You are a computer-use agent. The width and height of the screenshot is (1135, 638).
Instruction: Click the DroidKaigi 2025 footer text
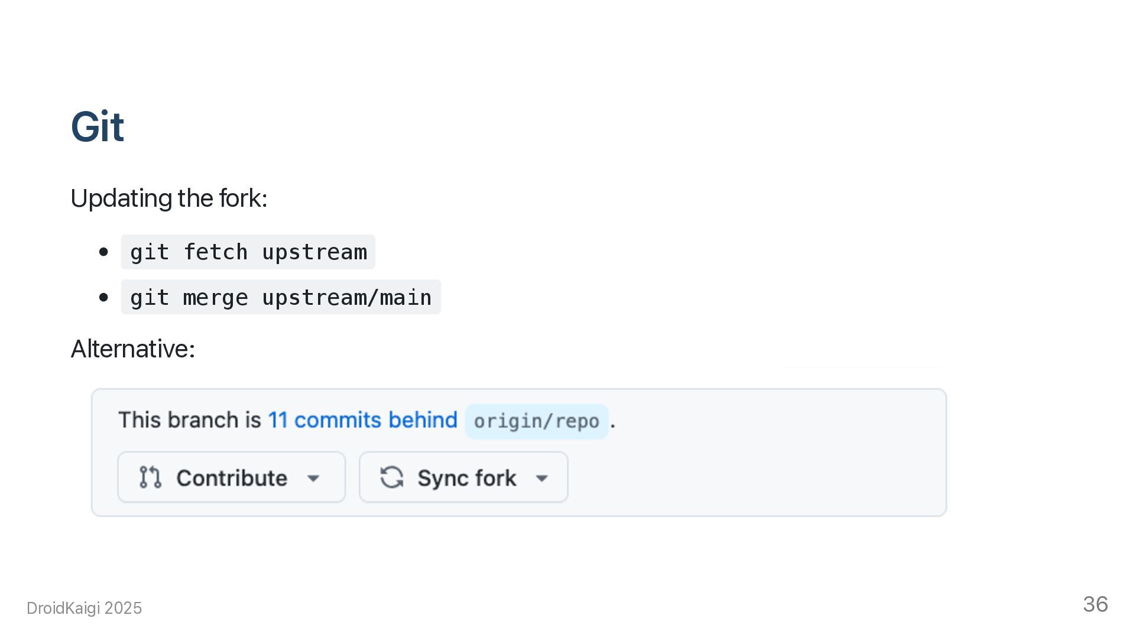click(x=85, y=608)
